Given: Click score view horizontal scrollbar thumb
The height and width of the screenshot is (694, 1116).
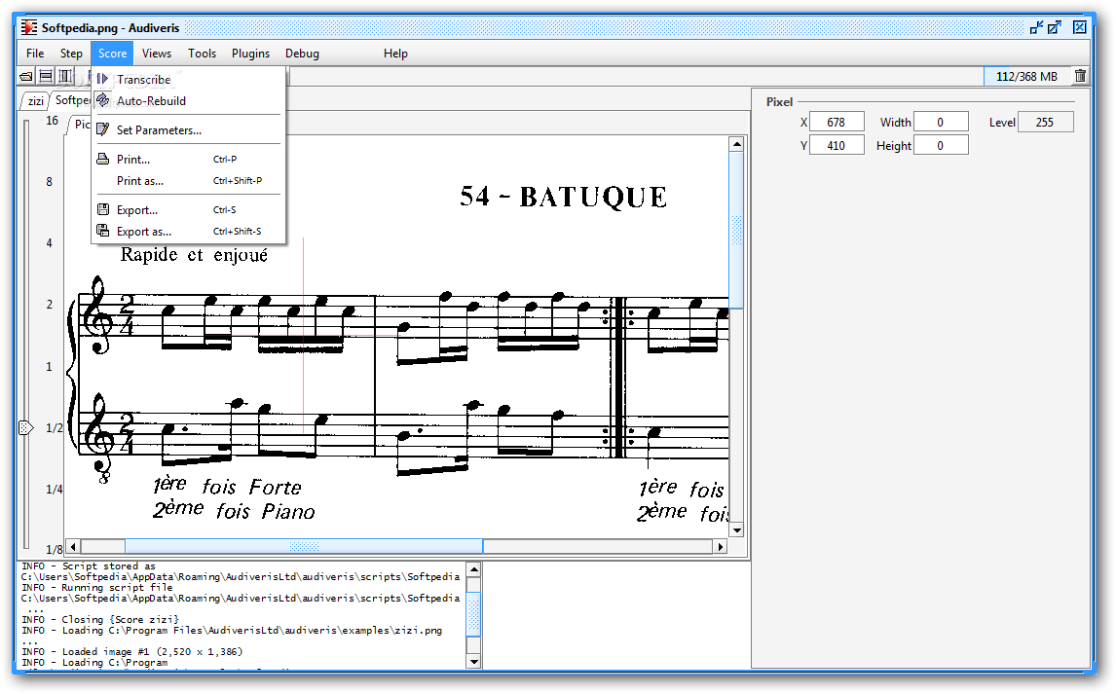Looking at the screenshot, I should [x=304, y=547].
